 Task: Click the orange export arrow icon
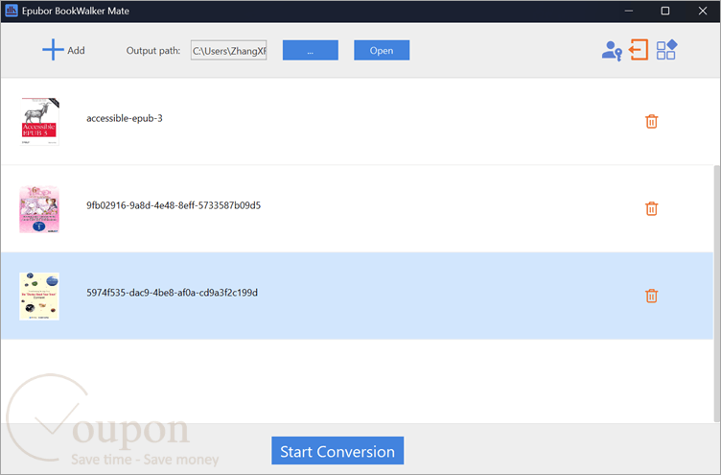tap(639, 50)
